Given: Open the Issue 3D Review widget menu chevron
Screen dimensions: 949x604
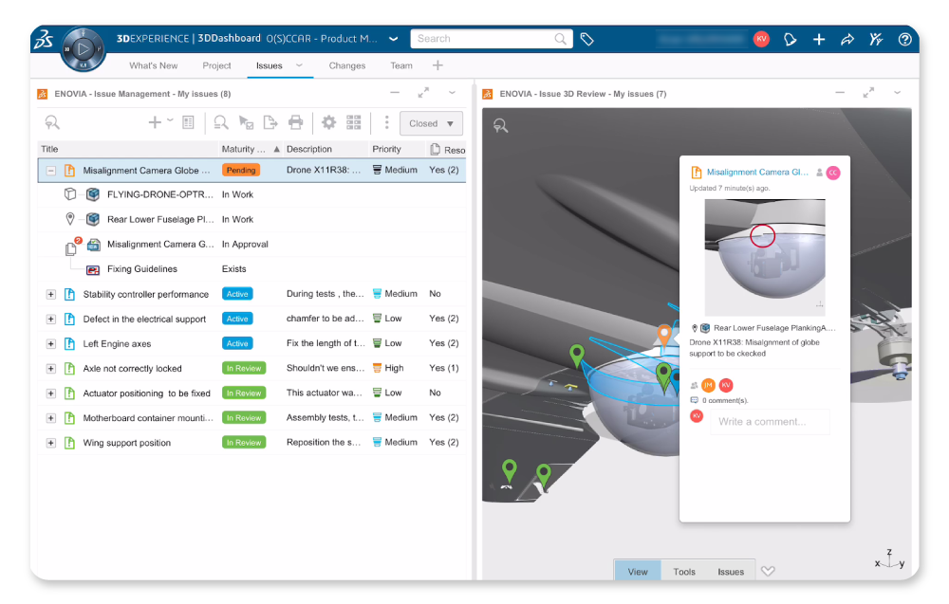Looking at the screenshot, I should pyautogui.click(x=897, y=93).
